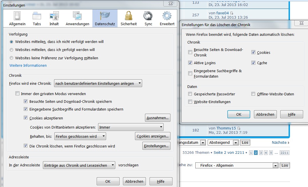Check 'Offline-Website-Daten' checkbox
308x187 pixels.
coord(253,94)
